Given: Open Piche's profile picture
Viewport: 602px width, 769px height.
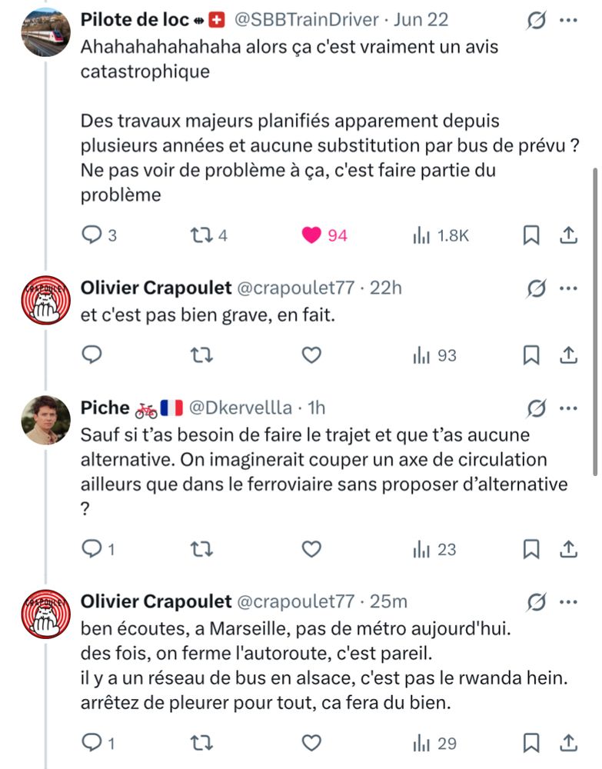Looking at the screenshot, I should (x=46, y=420).
